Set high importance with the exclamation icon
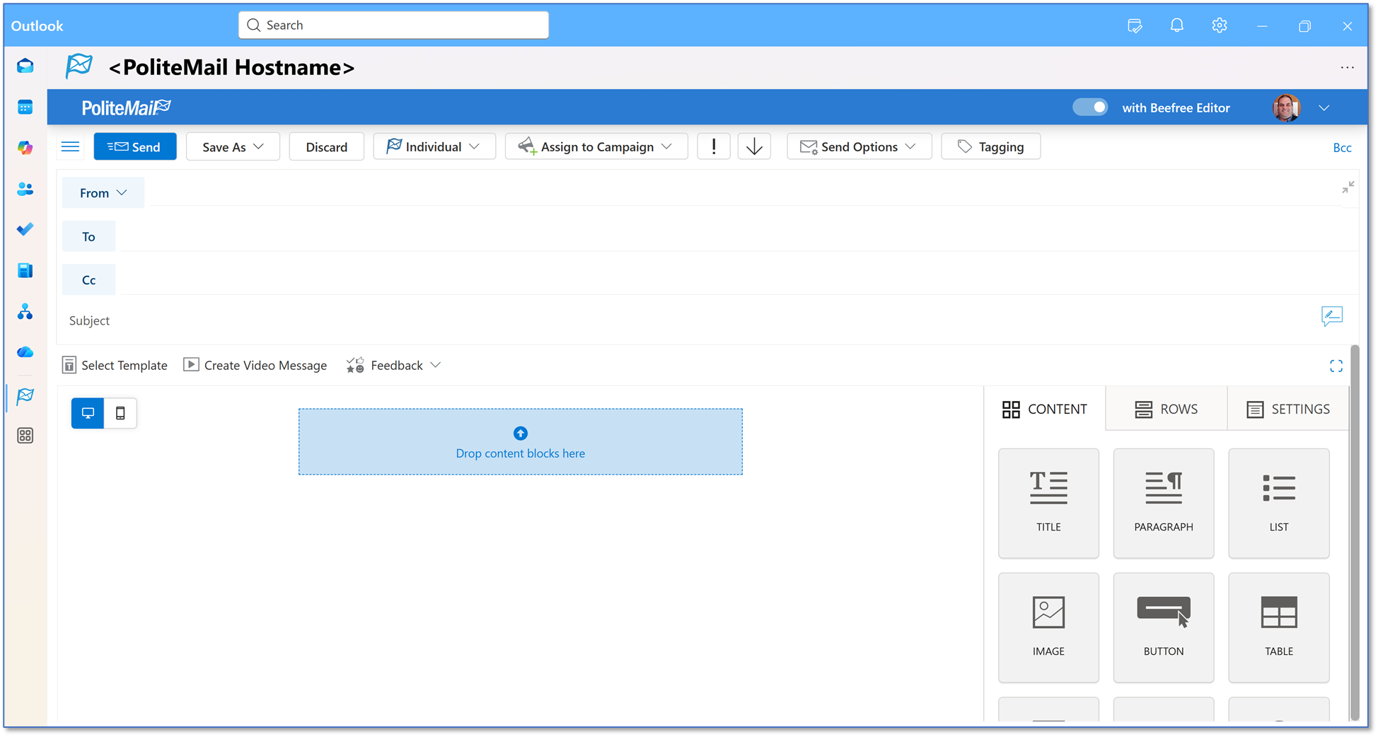 point(714,146)
